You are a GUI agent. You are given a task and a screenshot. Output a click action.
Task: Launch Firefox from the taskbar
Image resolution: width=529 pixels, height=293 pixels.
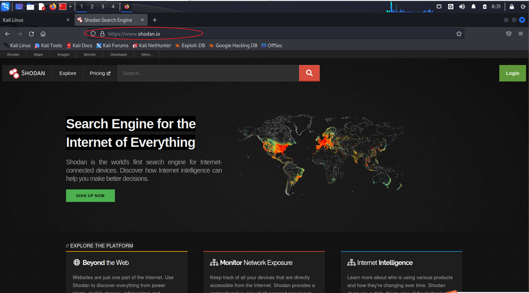pyautogui.click(x=53, y=7)
